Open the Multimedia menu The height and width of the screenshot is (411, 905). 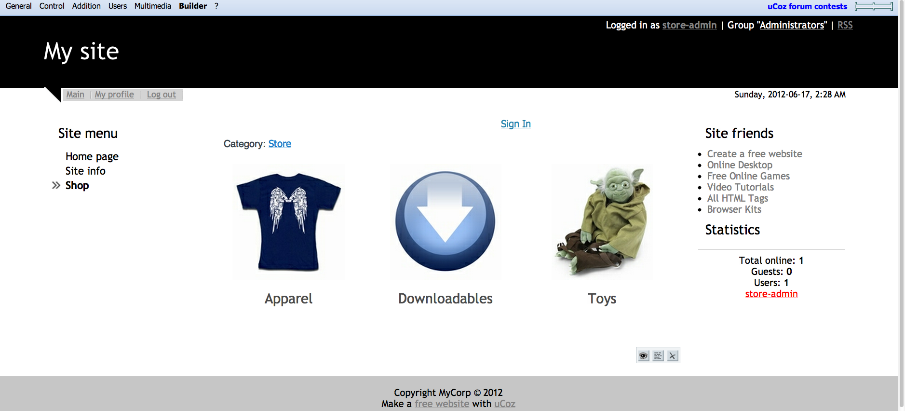153,6
